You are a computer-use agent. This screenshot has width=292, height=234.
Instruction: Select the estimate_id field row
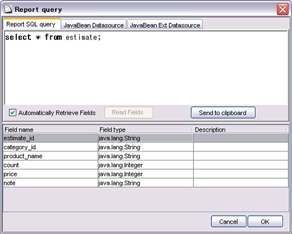pos(146,138)
